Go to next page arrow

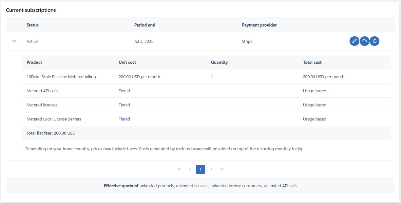(211, 169)
